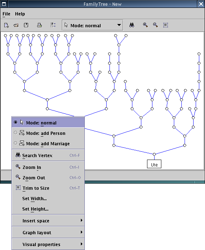Image resolution: width=205 pixels, height=250 pixels.
Task: Click the Zoom Out magnifier toolbar icon
Action: 155,25
